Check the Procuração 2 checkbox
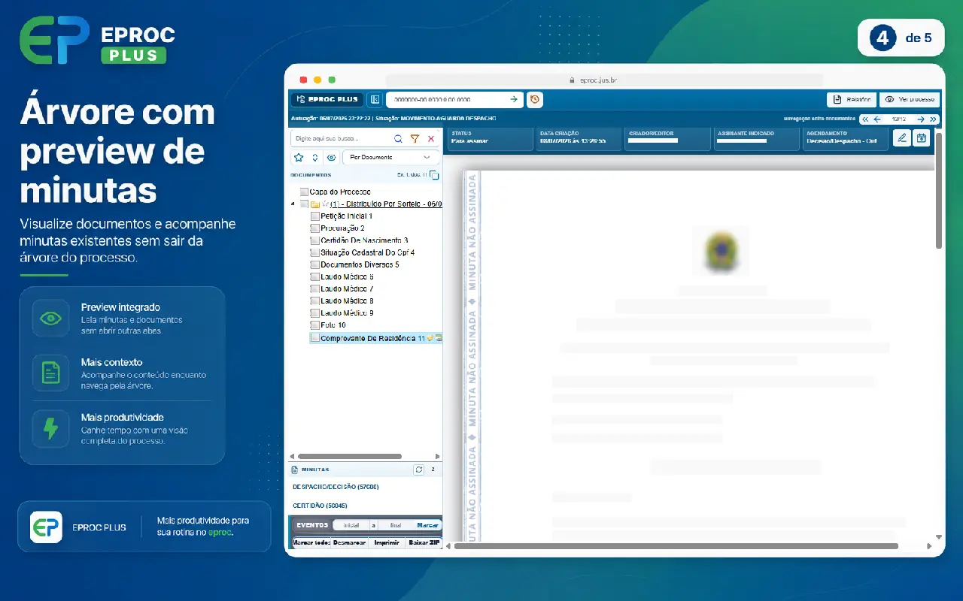The width and height of the screenshot is (963, 601). (x=315, y=228)
